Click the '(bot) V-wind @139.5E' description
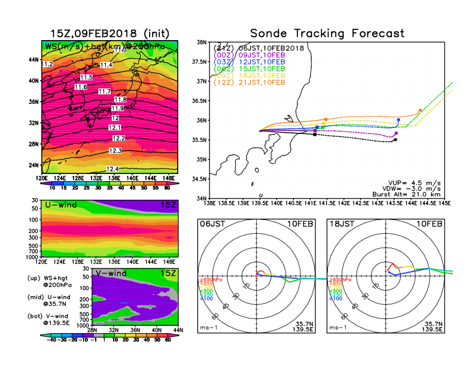474x366 pixels. 48,319
